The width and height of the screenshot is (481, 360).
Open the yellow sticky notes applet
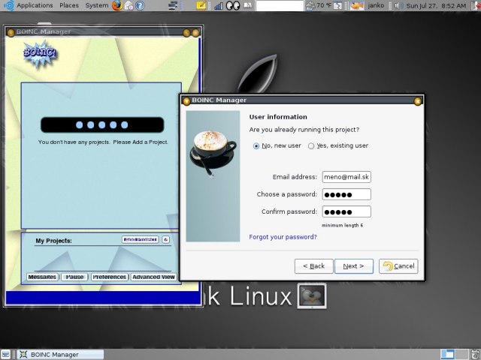click(201, 5)
